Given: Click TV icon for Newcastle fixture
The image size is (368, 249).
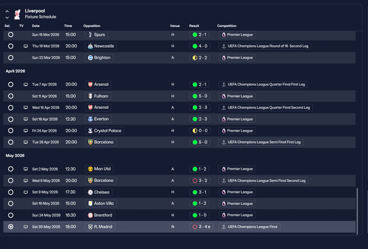Looking at the screenshot, I should point(26,46).
